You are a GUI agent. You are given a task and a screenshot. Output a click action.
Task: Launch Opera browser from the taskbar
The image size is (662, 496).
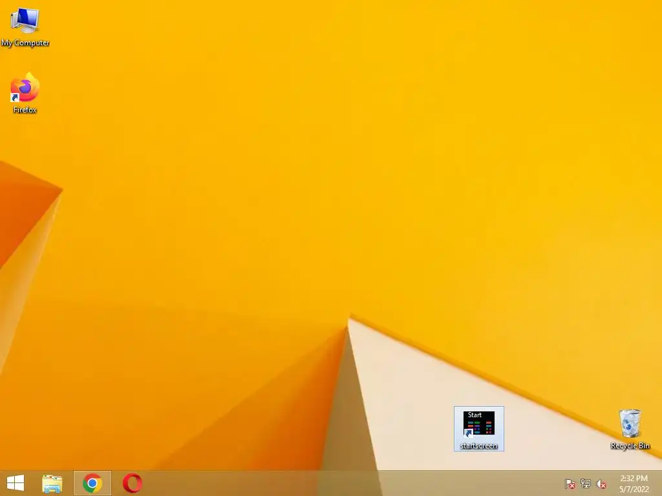click(x=132, y=483)
